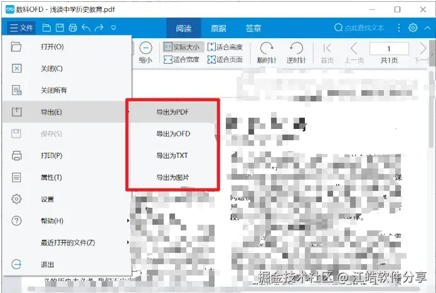
Task: Collapse the ribbon with the up chevron
Action: point(428,28)
